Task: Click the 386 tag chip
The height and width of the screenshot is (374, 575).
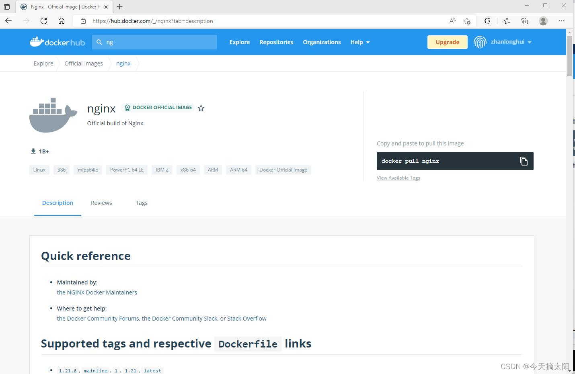Action: tap(62, 170)
